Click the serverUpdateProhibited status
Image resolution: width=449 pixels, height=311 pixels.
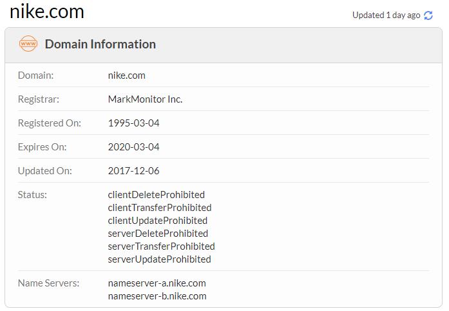(160, 259)
